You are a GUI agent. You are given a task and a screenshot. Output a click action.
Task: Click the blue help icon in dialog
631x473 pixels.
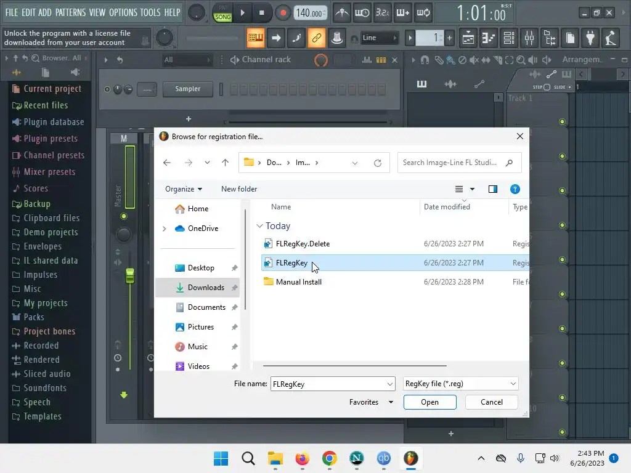click(x=515, y=189)
